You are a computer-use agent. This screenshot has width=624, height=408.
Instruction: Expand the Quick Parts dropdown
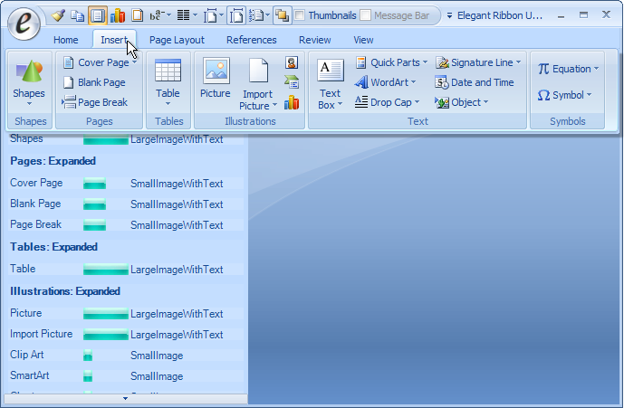pos(425,62)
